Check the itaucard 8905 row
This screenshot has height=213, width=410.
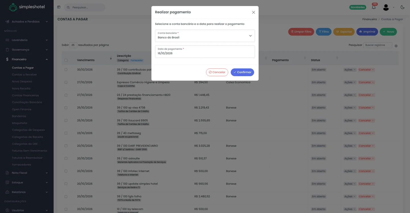tap(66, 120)
